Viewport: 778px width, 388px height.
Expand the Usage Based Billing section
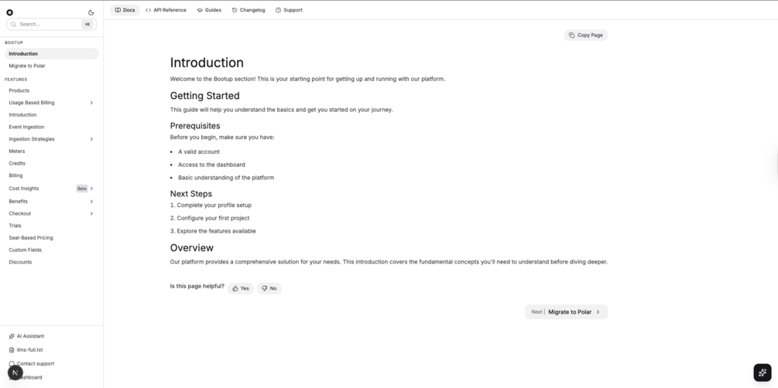tap(91, 103)
